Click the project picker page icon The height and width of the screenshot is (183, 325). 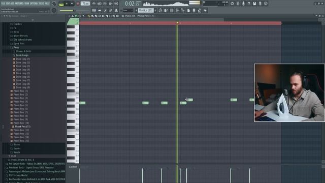[x=188, y=10]
